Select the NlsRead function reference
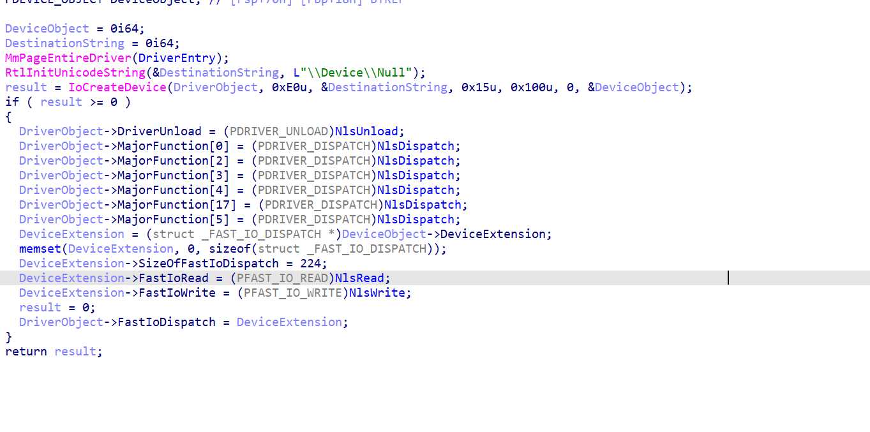Viewport: 870px width, 432px height. pos(359,278)
